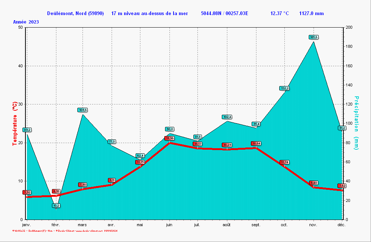Click the 1127.0 mm annual total
The height and width of the screenshot is (242, 371).
(x=311, y=14)
